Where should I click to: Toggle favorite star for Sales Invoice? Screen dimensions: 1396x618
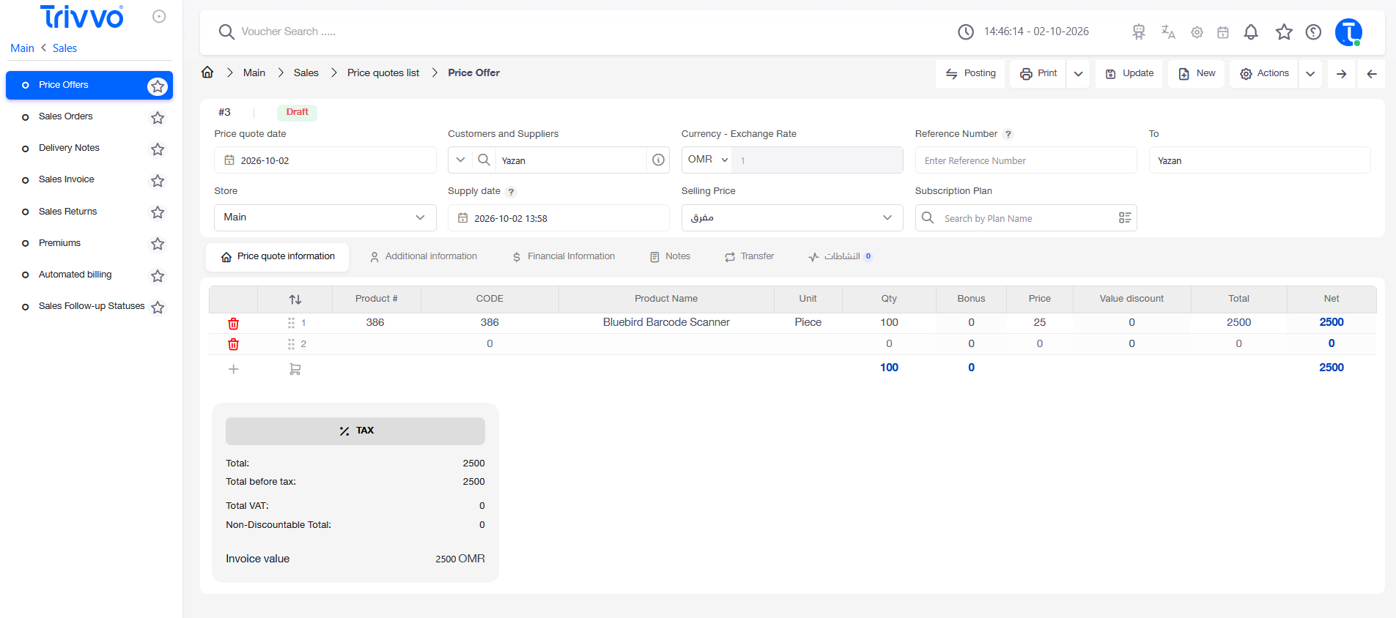tap(158, 181)
